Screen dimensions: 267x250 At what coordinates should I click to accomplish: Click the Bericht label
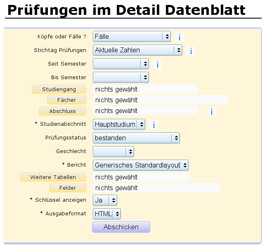tap(74, 165)
